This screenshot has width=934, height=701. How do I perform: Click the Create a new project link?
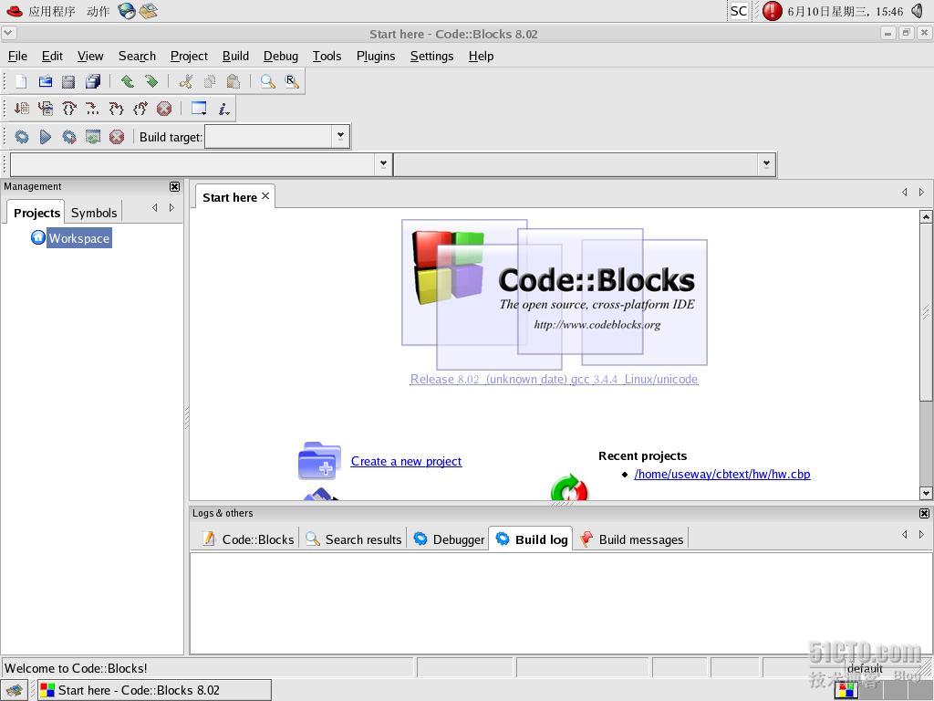[406, 461]
